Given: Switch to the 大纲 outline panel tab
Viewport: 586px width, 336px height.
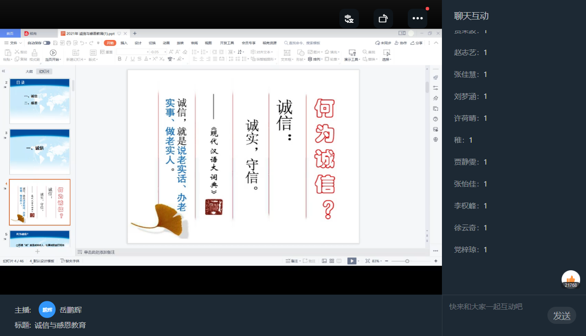Looking at the screenshot, I should [x=29, y=71].
